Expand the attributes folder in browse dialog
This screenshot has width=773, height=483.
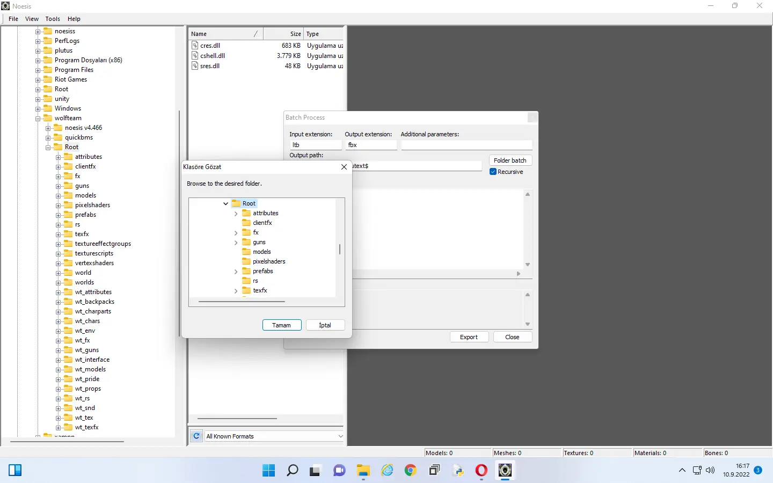click(x=236, y=214)
